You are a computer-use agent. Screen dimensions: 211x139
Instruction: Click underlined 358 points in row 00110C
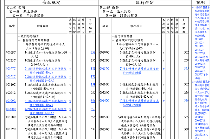click(x=93, y=85)
